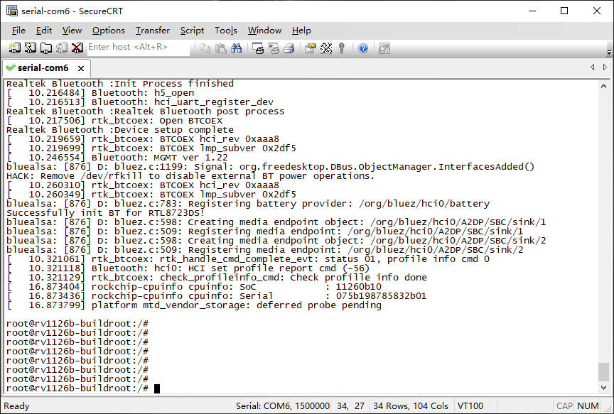Click the Find binoculars icon

pos(237,48)
